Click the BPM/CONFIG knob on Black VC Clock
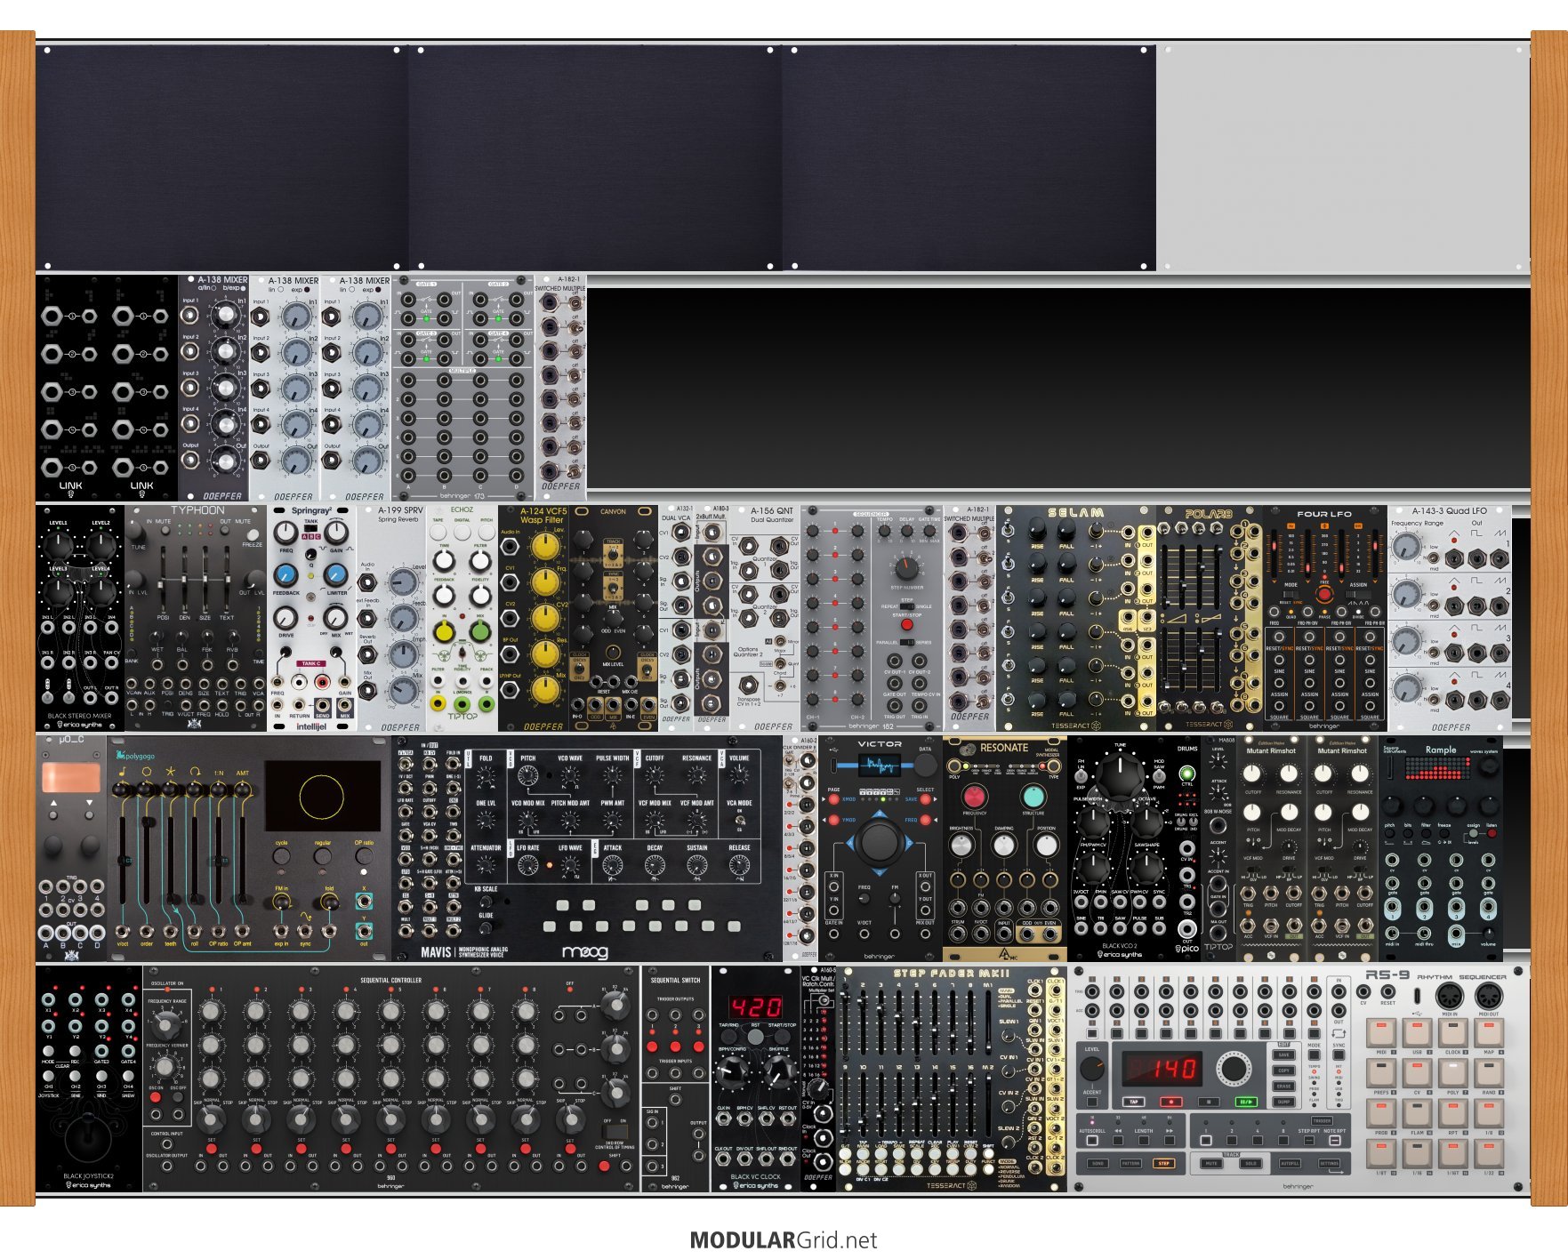1568x1259 pixels. pos(732,1072)
